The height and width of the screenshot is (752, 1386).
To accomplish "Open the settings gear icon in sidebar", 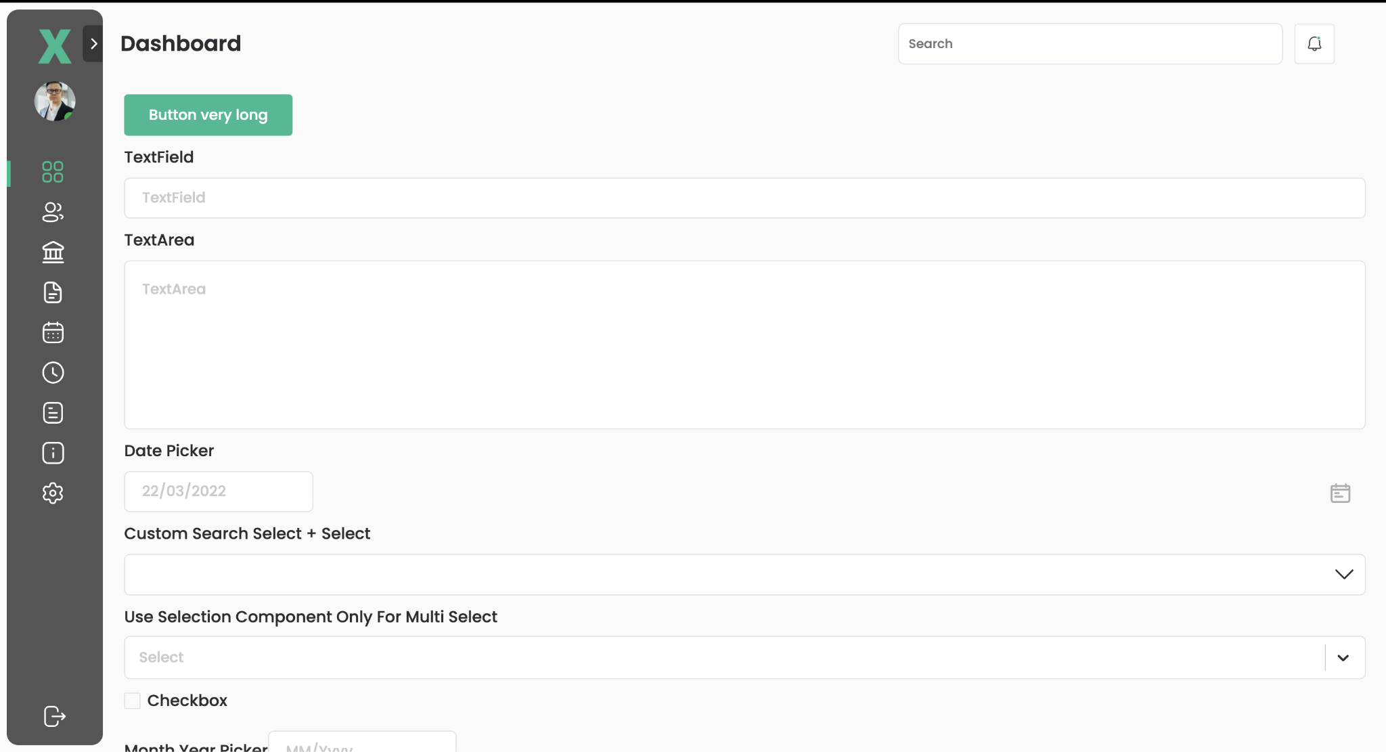I will [x=53, y=493].
